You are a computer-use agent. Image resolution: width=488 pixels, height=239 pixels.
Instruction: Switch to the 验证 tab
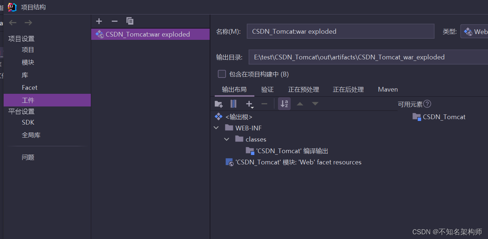click(267, 89)
